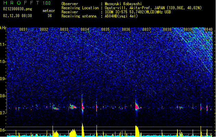Image resolution: width=216 pixels, height=137 pixels.
Task: Click the 'Observer' field label
Action: pos(70,4)
